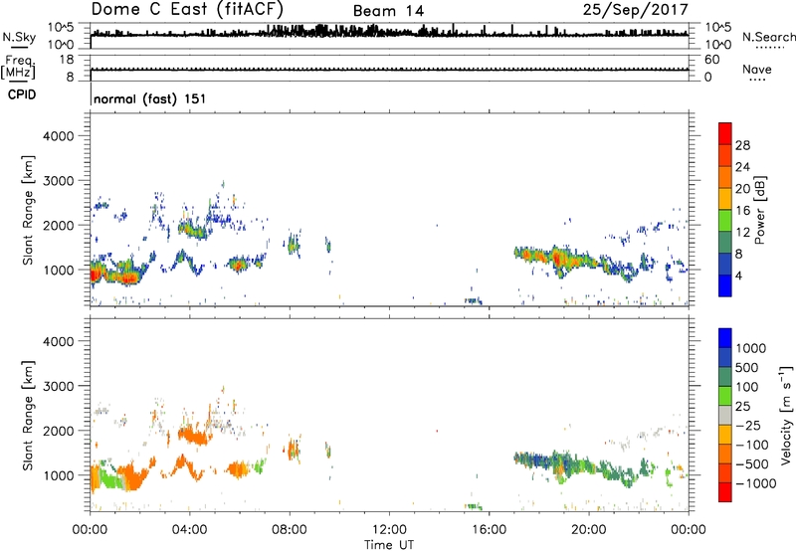The height and width of the screenshot is (551, 796).
Task: Click the 'Freq. [MHz]' axis label
Action: 18,68
